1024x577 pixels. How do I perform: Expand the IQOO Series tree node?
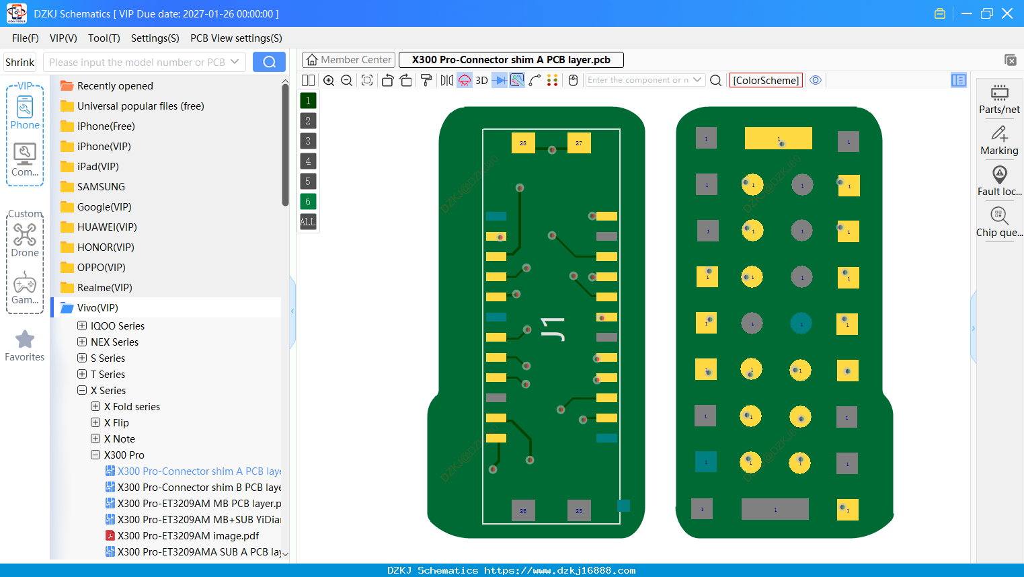click(x=82, y=325)
